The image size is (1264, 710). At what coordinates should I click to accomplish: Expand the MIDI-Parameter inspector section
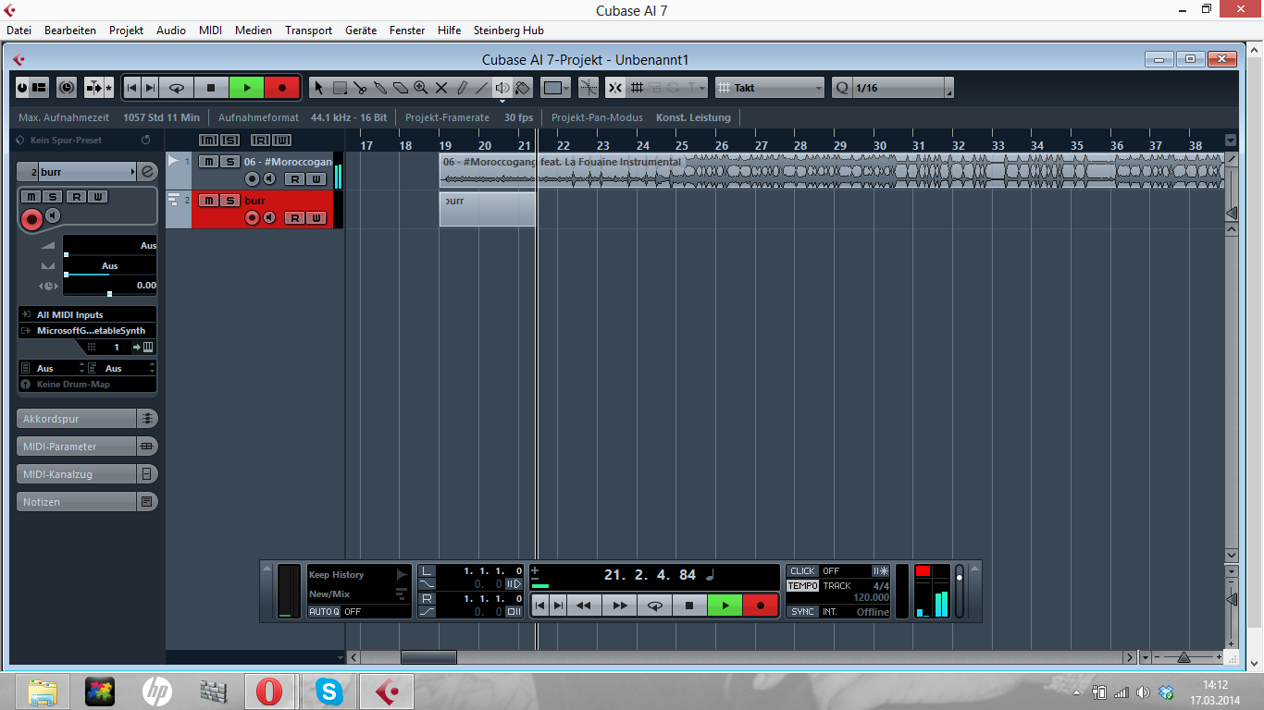pyautogui.click(x=87, y=447)
